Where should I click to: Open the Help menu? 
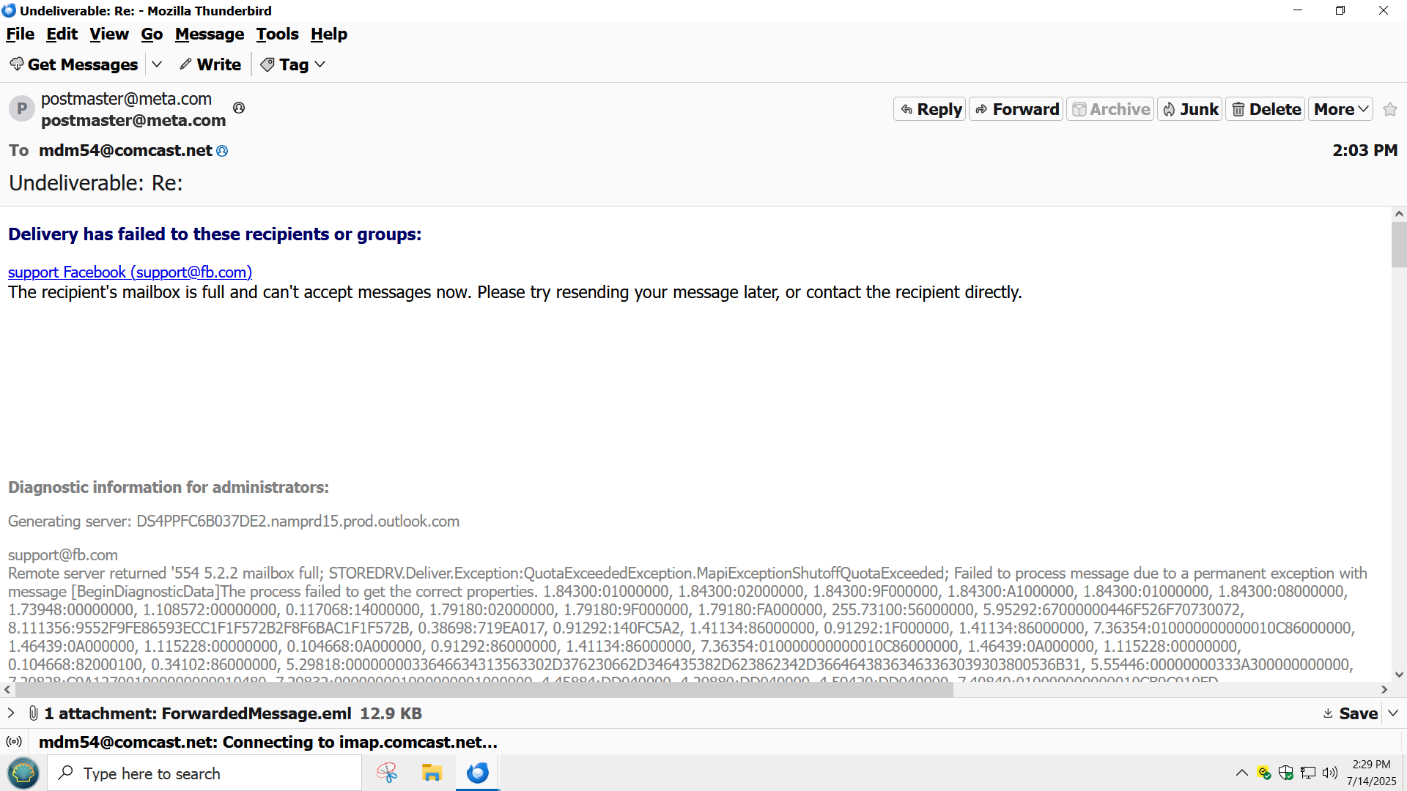329,34
